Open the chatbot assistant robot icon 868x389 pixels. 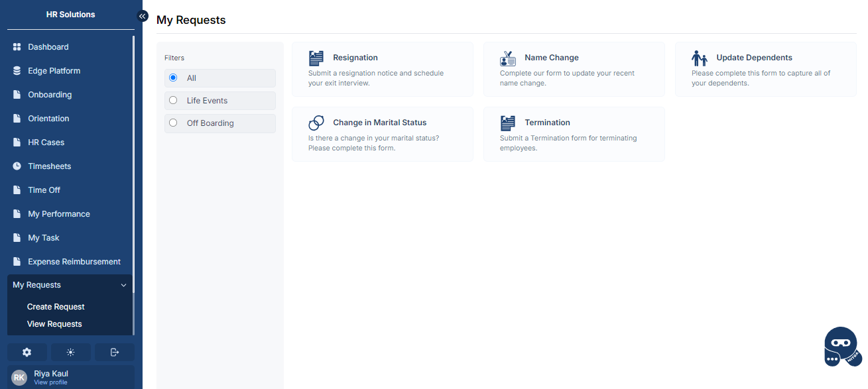842,347
